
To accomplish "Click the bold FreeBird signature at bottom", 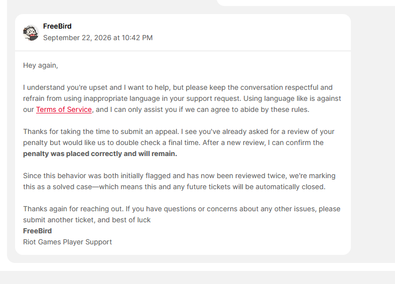I will coord(37,231).
